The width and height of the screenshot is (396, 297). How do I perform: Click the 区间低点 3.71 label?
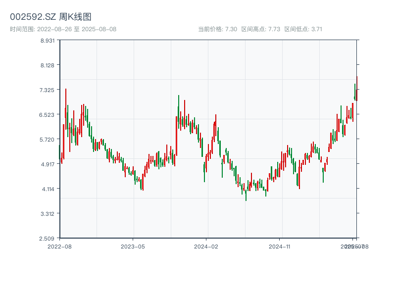click(303, 29)
